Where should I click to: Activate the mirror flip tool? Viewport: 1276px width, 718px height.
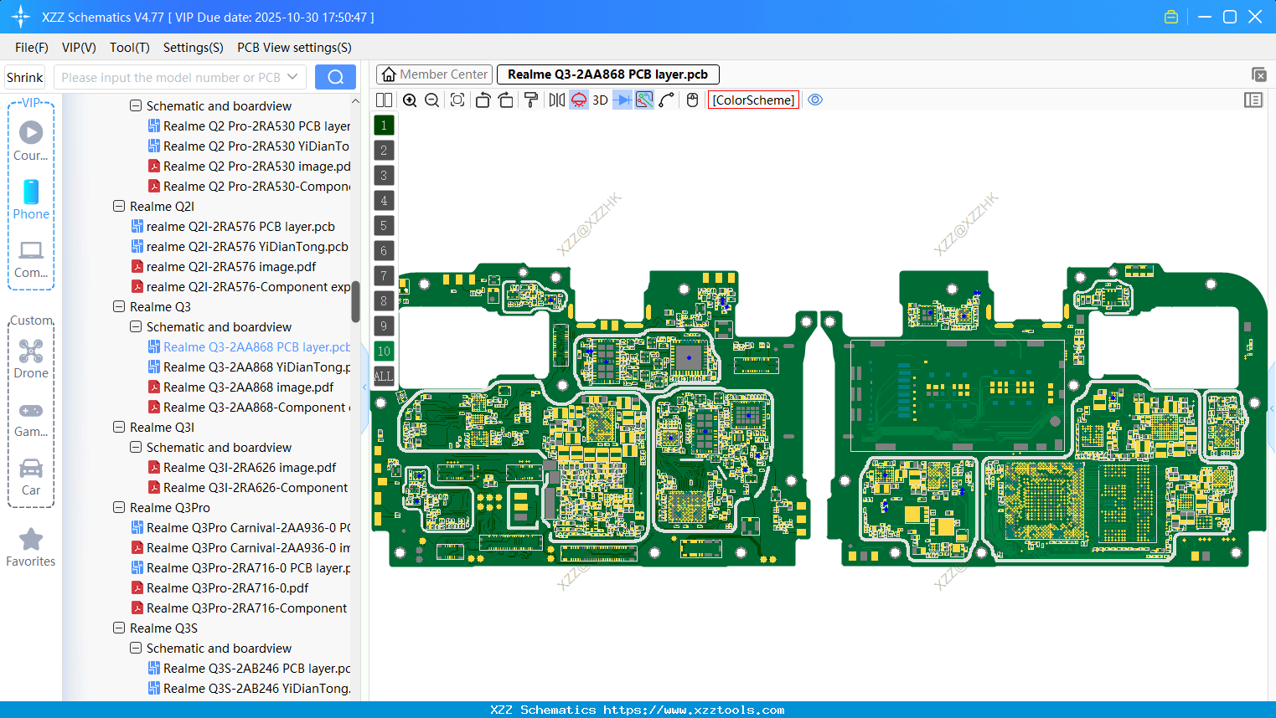tap(556, 100)
